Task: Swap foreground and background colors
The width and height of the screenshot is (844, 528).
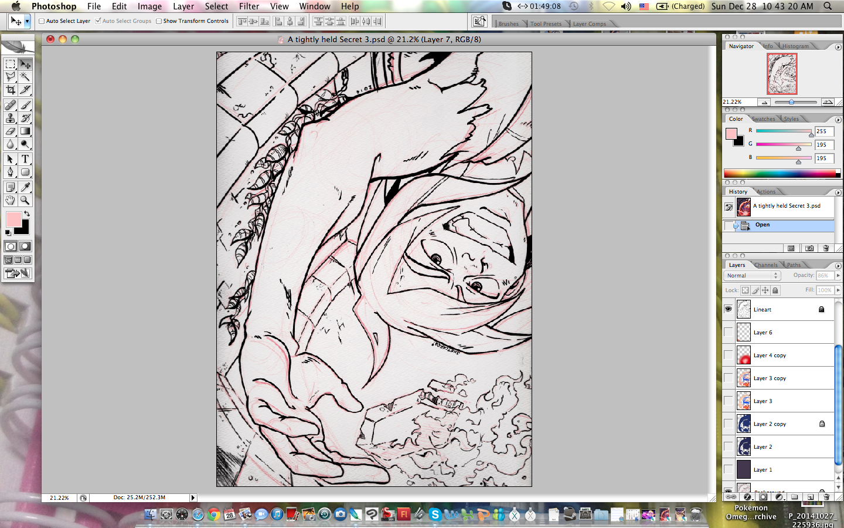Action: [x=27, y=214]
